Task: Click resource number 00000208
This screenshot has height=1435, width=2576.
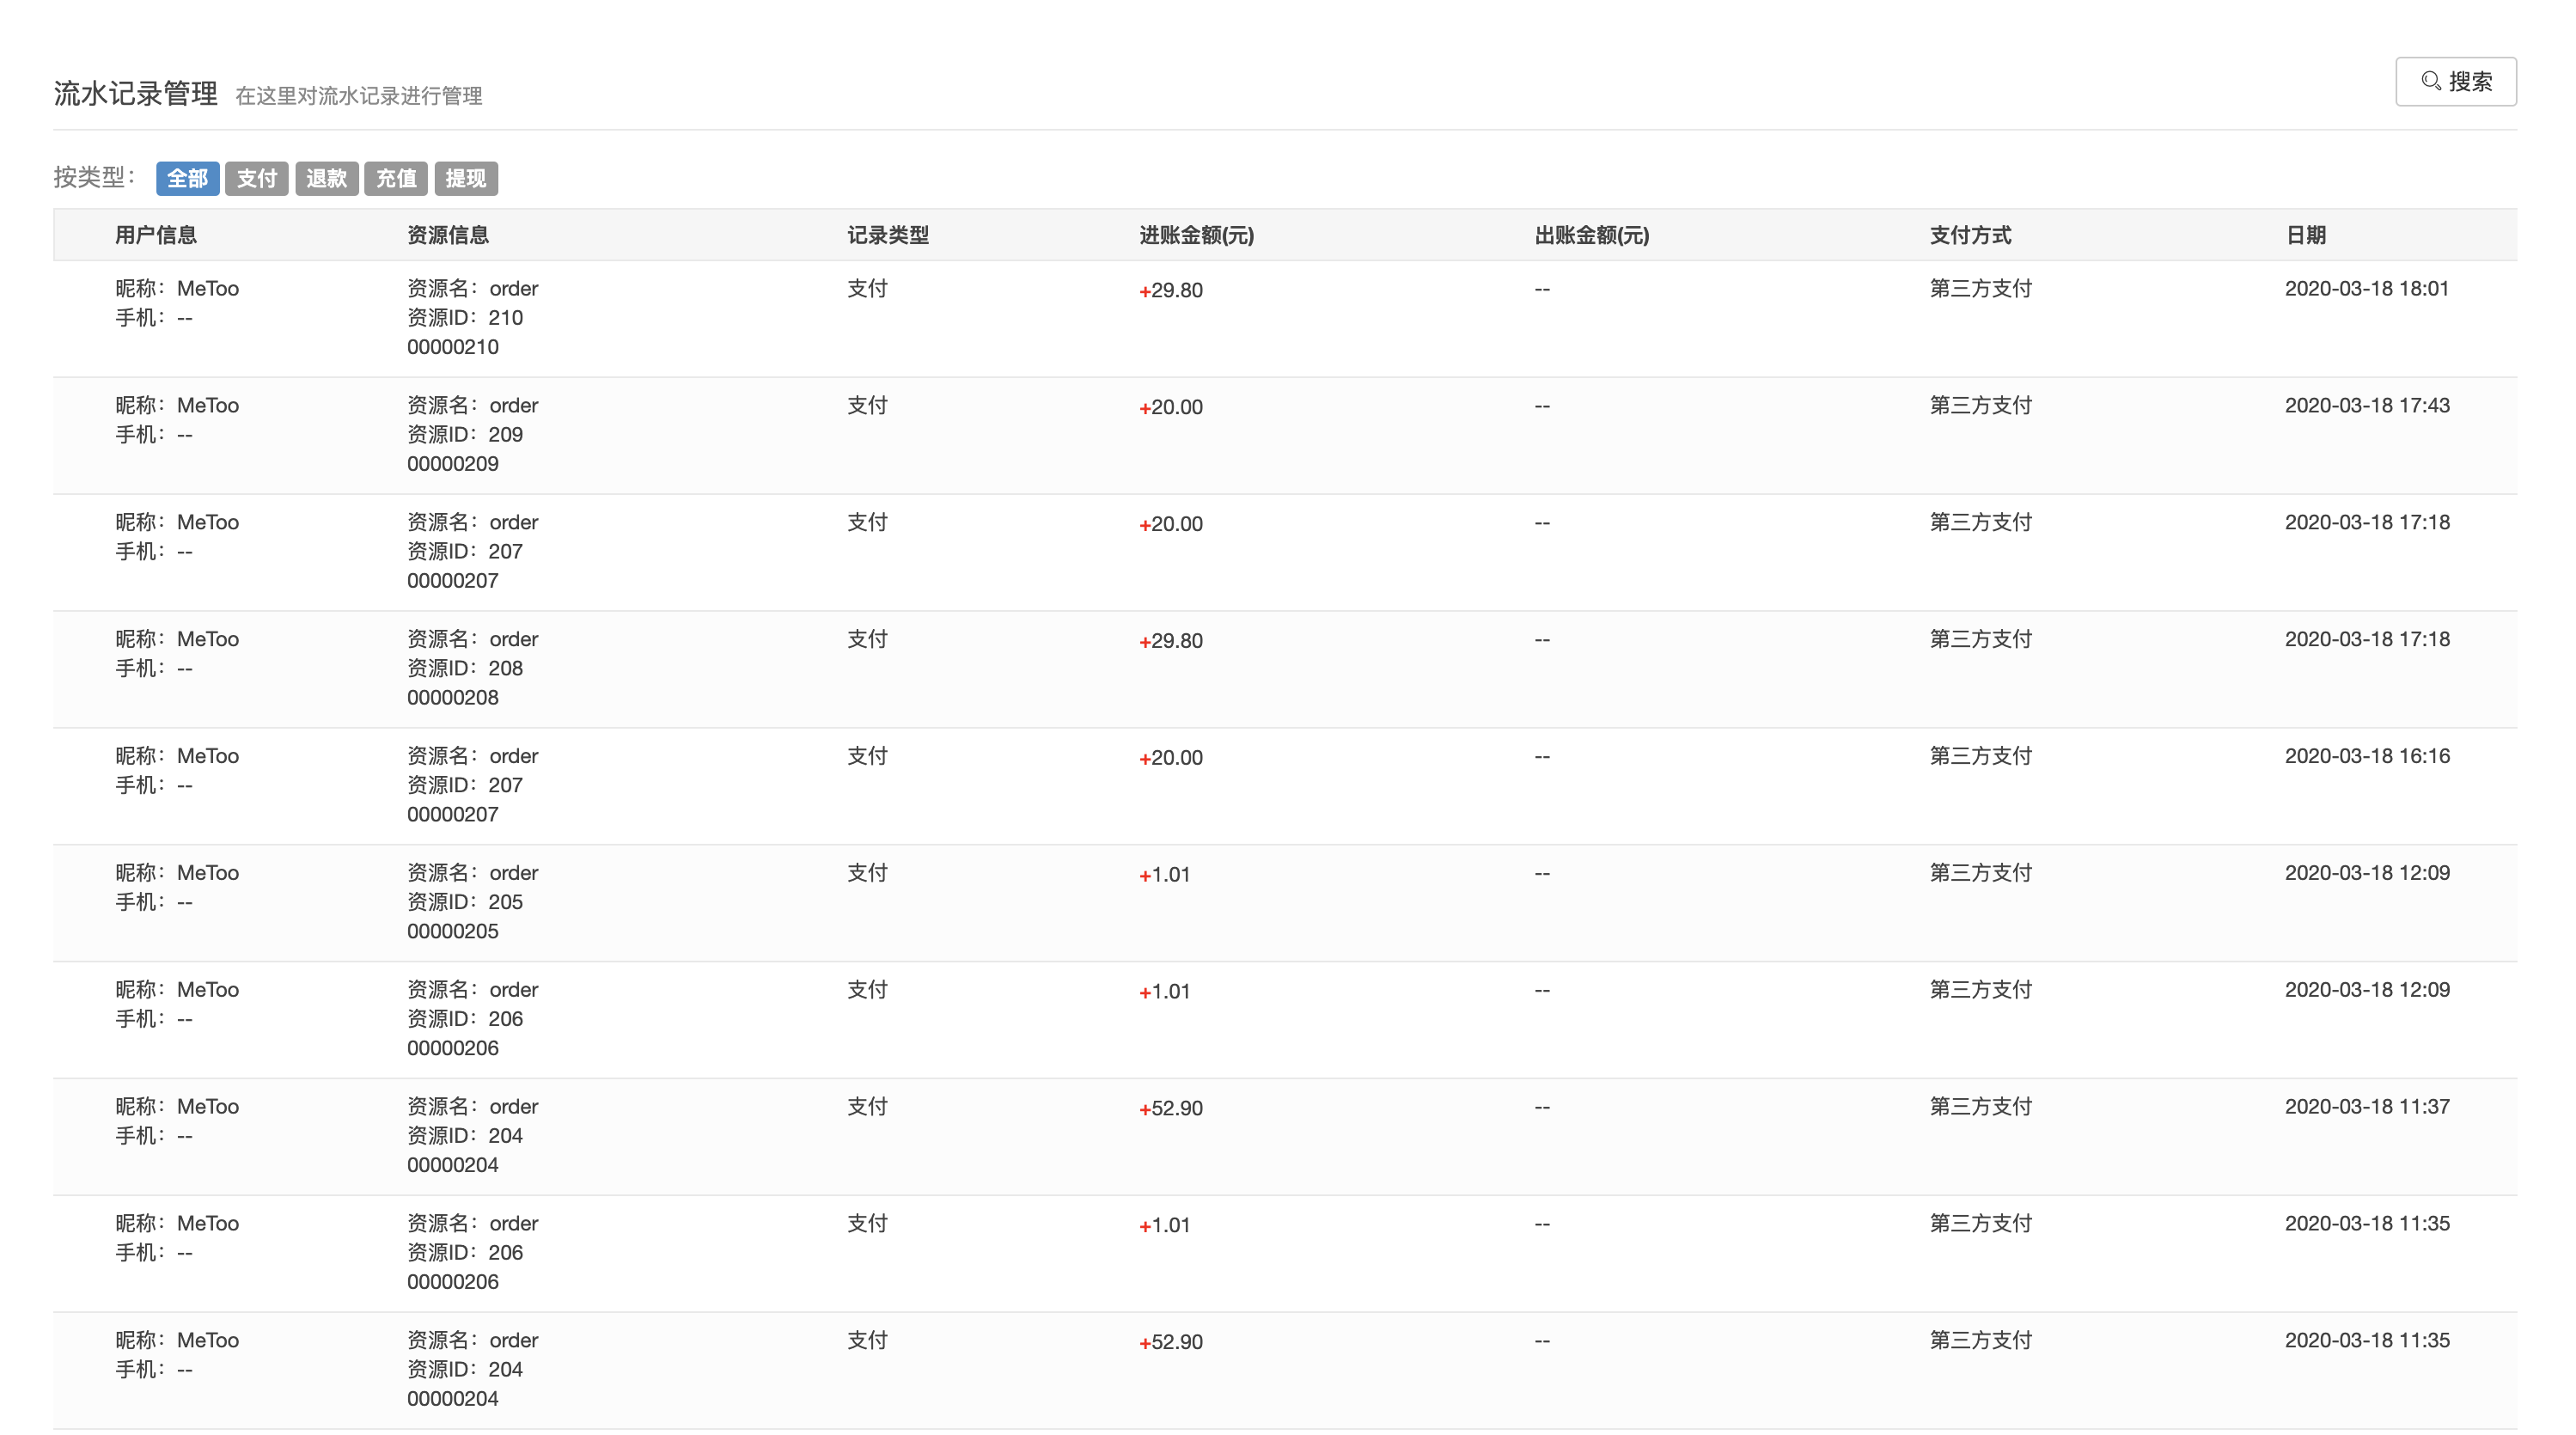Action: (x=453, y=697)
